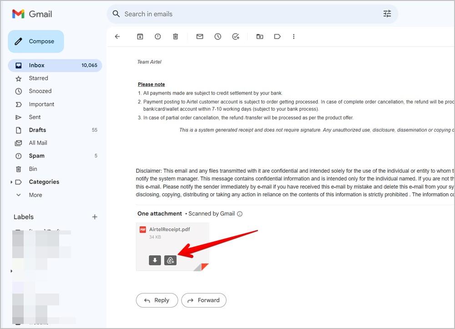Expand the nested label arrow under Labels
The width and height of the screenshot is (455, 329).
click(x=11, y=271)
